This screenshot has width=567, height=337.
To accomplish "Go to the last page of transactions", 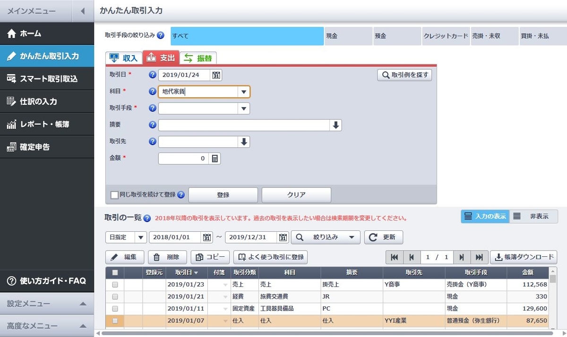I will click(x=479, y=257).
